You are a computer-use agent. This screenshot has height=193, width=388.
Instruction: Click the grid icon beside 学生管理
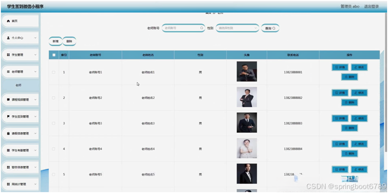click(8, 55)
